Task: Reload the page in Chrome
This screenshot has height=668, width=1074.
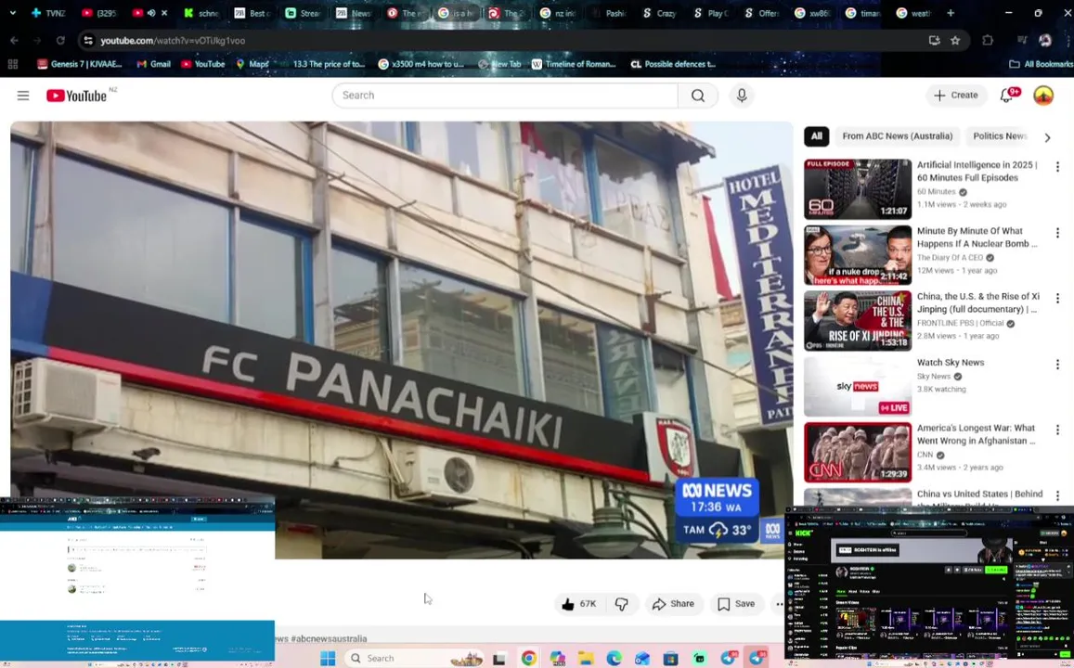Action: point(60,41)
